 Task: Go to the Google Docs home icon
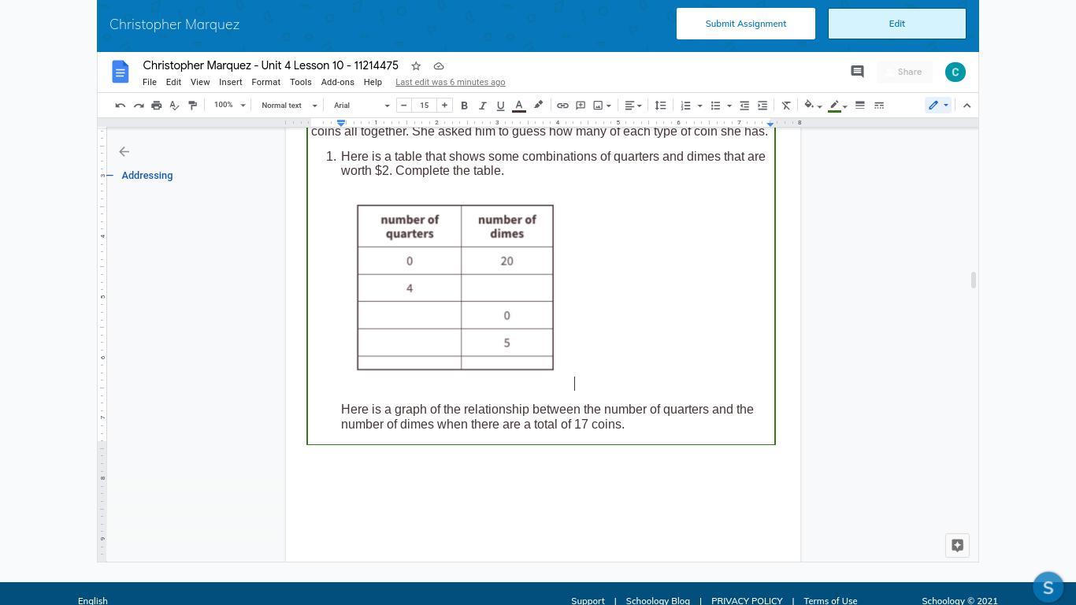point(121,72)
